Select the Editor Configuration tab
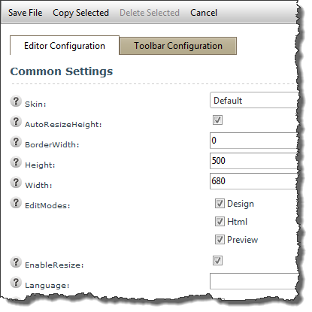 (x=65, y=46)
